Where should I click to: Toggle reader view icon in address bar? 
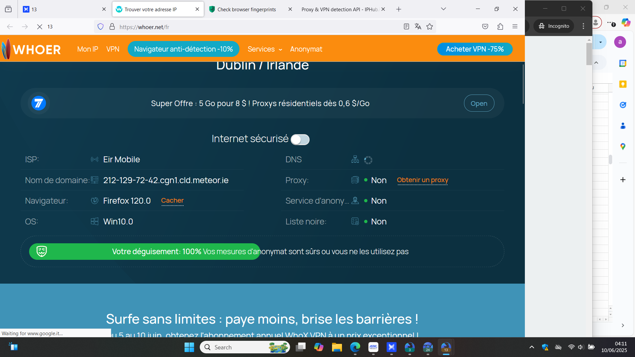tap(406, 27)
